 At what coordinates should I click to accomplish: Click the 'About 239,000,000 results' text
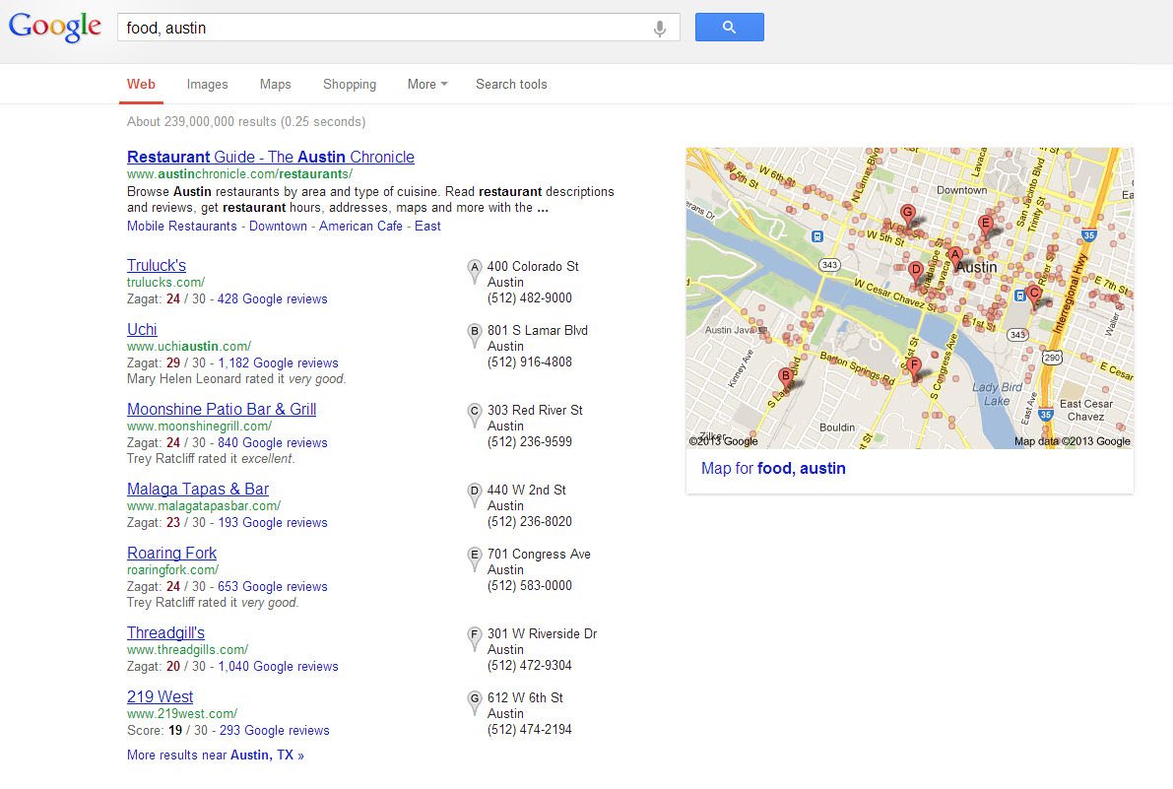point(246,122)
